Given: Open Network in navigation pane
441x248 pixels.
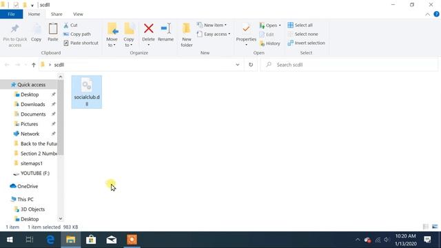Looking at the screenshot, I should 30,134.
